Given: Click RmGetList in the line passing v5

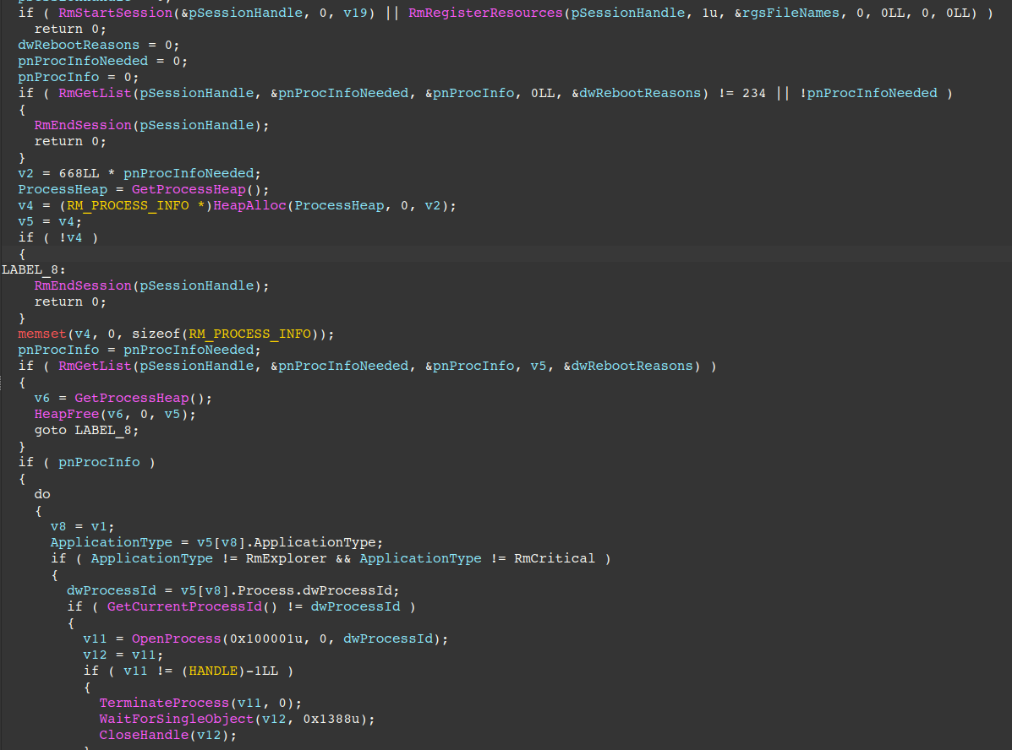Looking at the screenshot, I should pyautogui.click(x=95, y=367).
